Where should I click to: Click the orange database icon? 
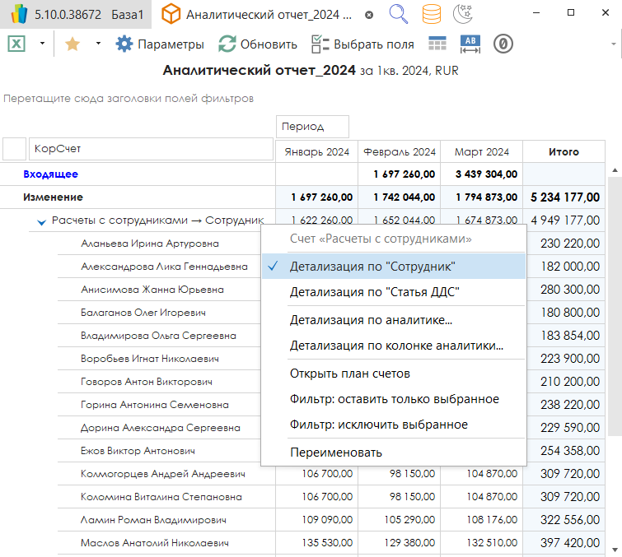coord(430,14)
